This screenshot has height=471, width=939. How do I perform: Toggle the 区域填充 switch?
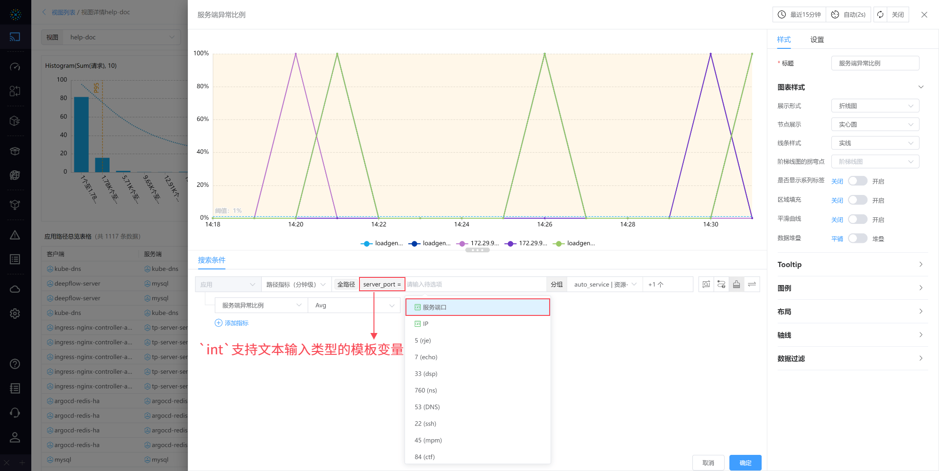point(857,200)
